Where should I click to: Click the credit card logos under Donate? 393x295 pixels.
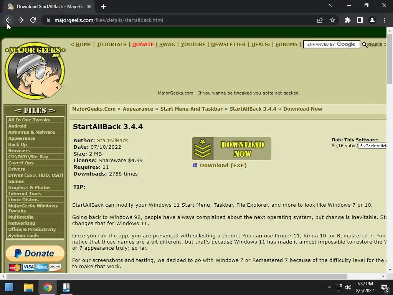(35, 267)
